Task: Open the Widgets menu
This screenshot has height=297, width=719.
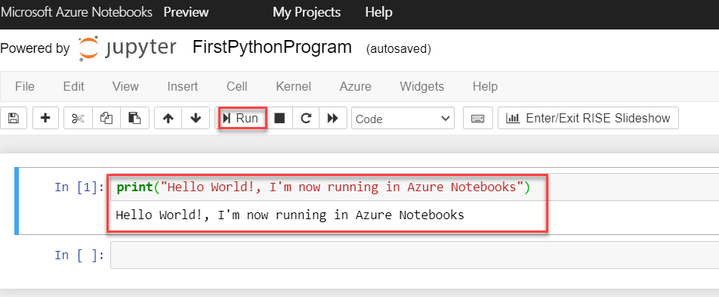Action: [x=422, y=86]
